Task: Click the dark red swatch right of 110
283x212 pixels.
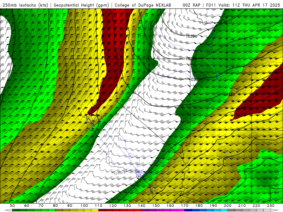Action: point(102,210)
